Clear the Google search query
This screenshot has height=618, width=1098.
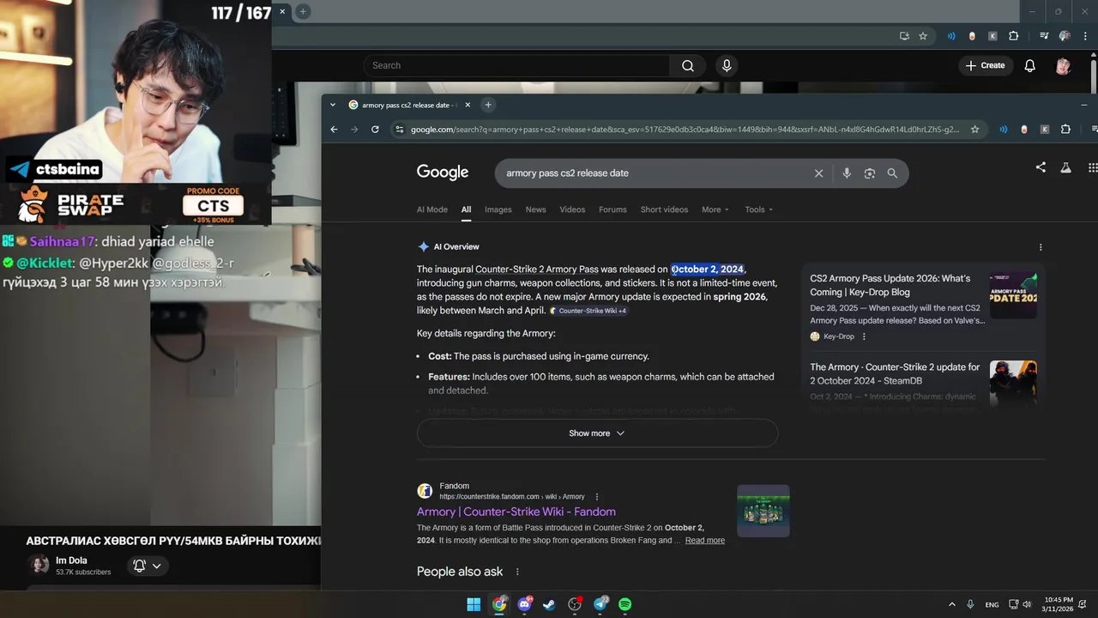coord(818,173)
